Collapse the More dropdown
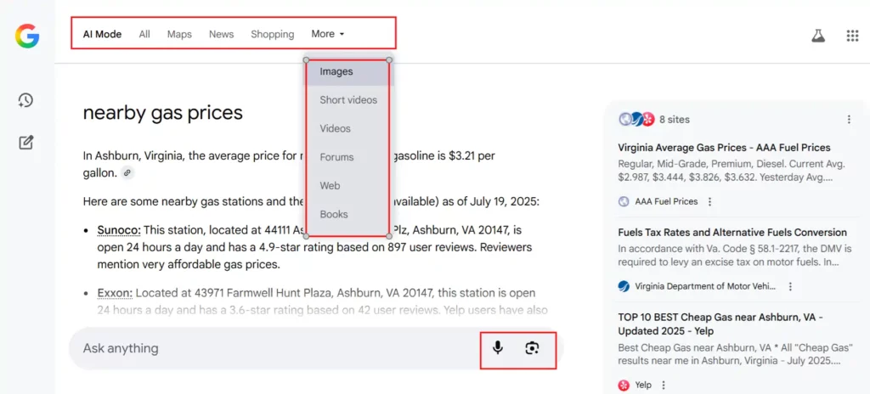The image size is (870, 394). click(328, 34)
